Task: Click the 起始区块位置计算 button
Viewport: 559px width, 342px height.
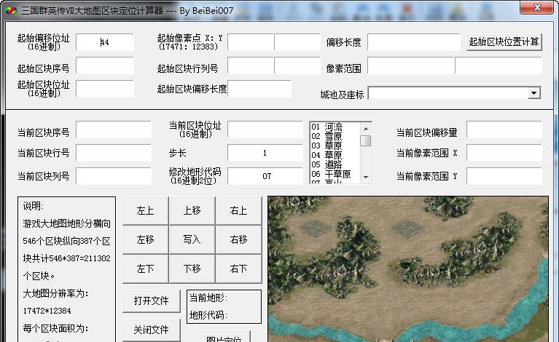Action: (x=504, y=42)
